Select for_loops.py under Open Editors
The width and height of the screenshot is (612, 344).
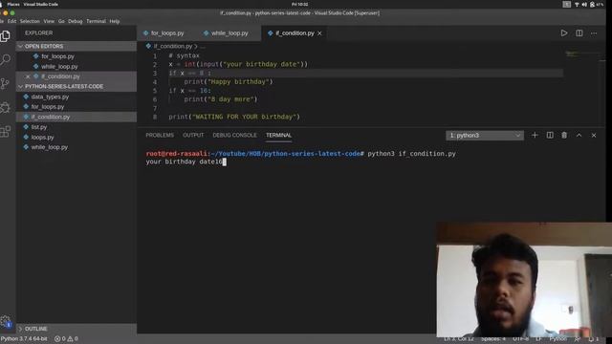pos(76,56)
